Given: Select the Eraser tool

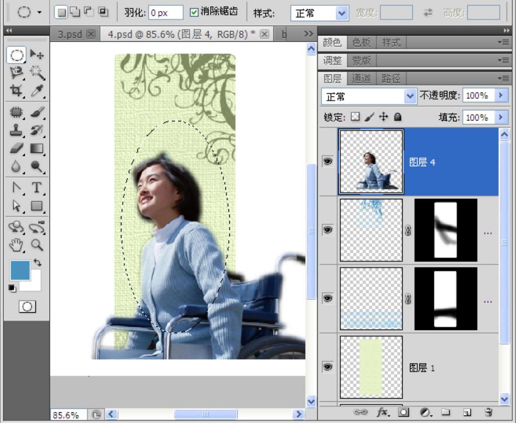Looking at the screenshot, I should click(x=16, y=148).
